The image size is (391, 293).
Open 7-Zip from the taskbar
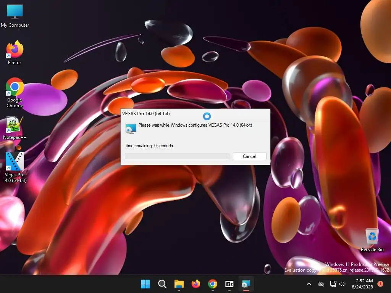click(x=229, y=284)
